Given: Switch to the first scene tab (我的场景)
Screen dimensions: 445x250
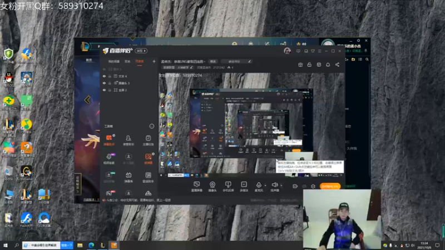Looking at the screenshot, I should (x=114, y=61).
